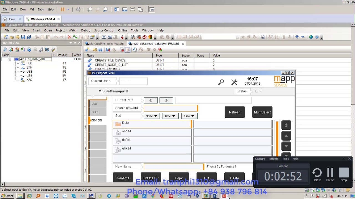Toggle pin on Physical View panel
Viewport: 355px width, 199px height.
click(75, 43)
